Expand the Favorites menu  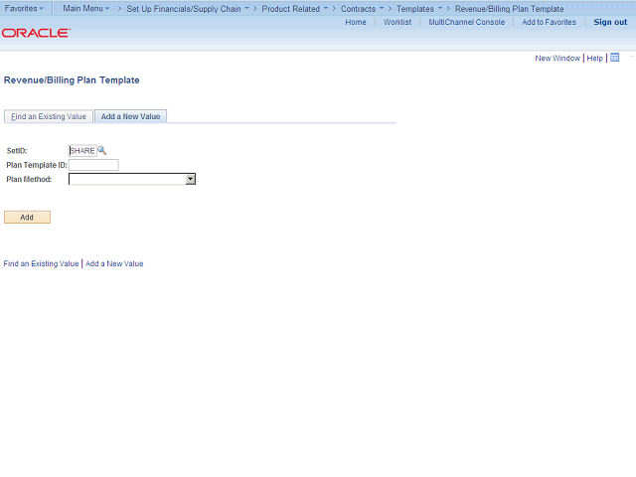24,8
